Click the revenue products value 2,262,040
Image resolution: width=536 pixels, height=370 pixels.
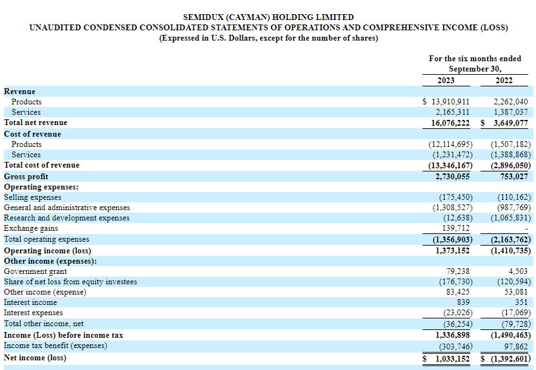(511, 102)
